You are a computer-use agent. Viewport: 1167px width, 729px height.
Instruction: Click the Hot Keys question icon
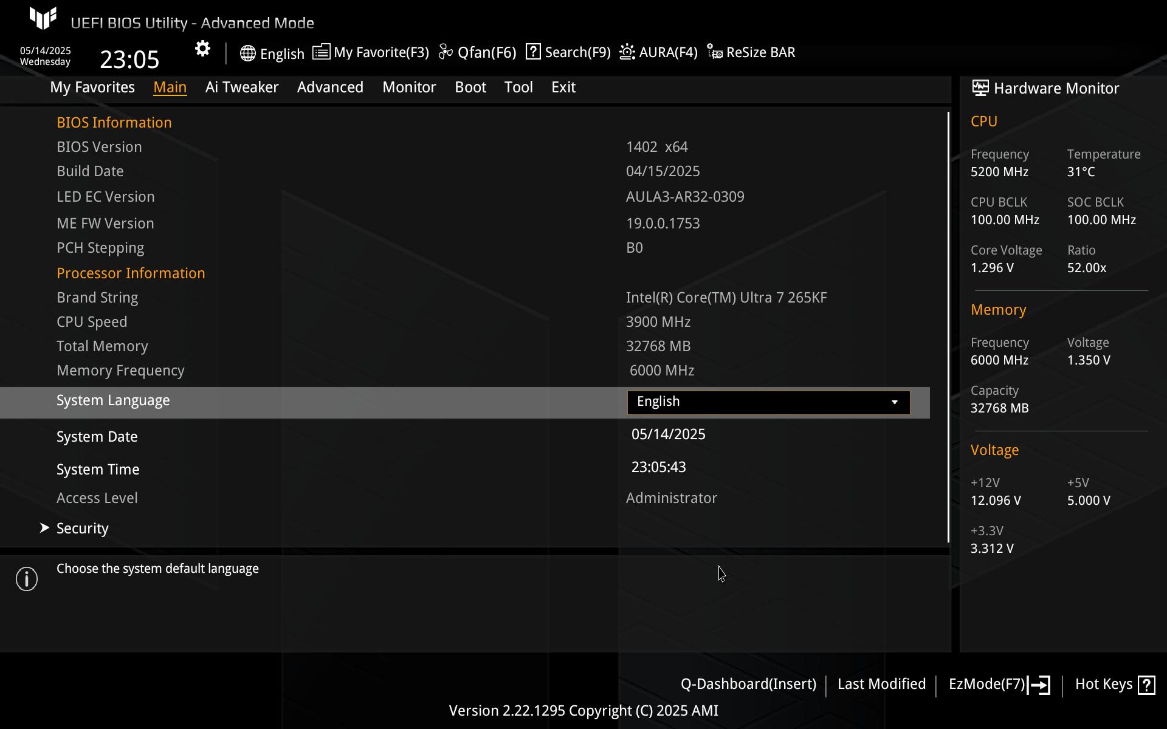coord(1146,685)
